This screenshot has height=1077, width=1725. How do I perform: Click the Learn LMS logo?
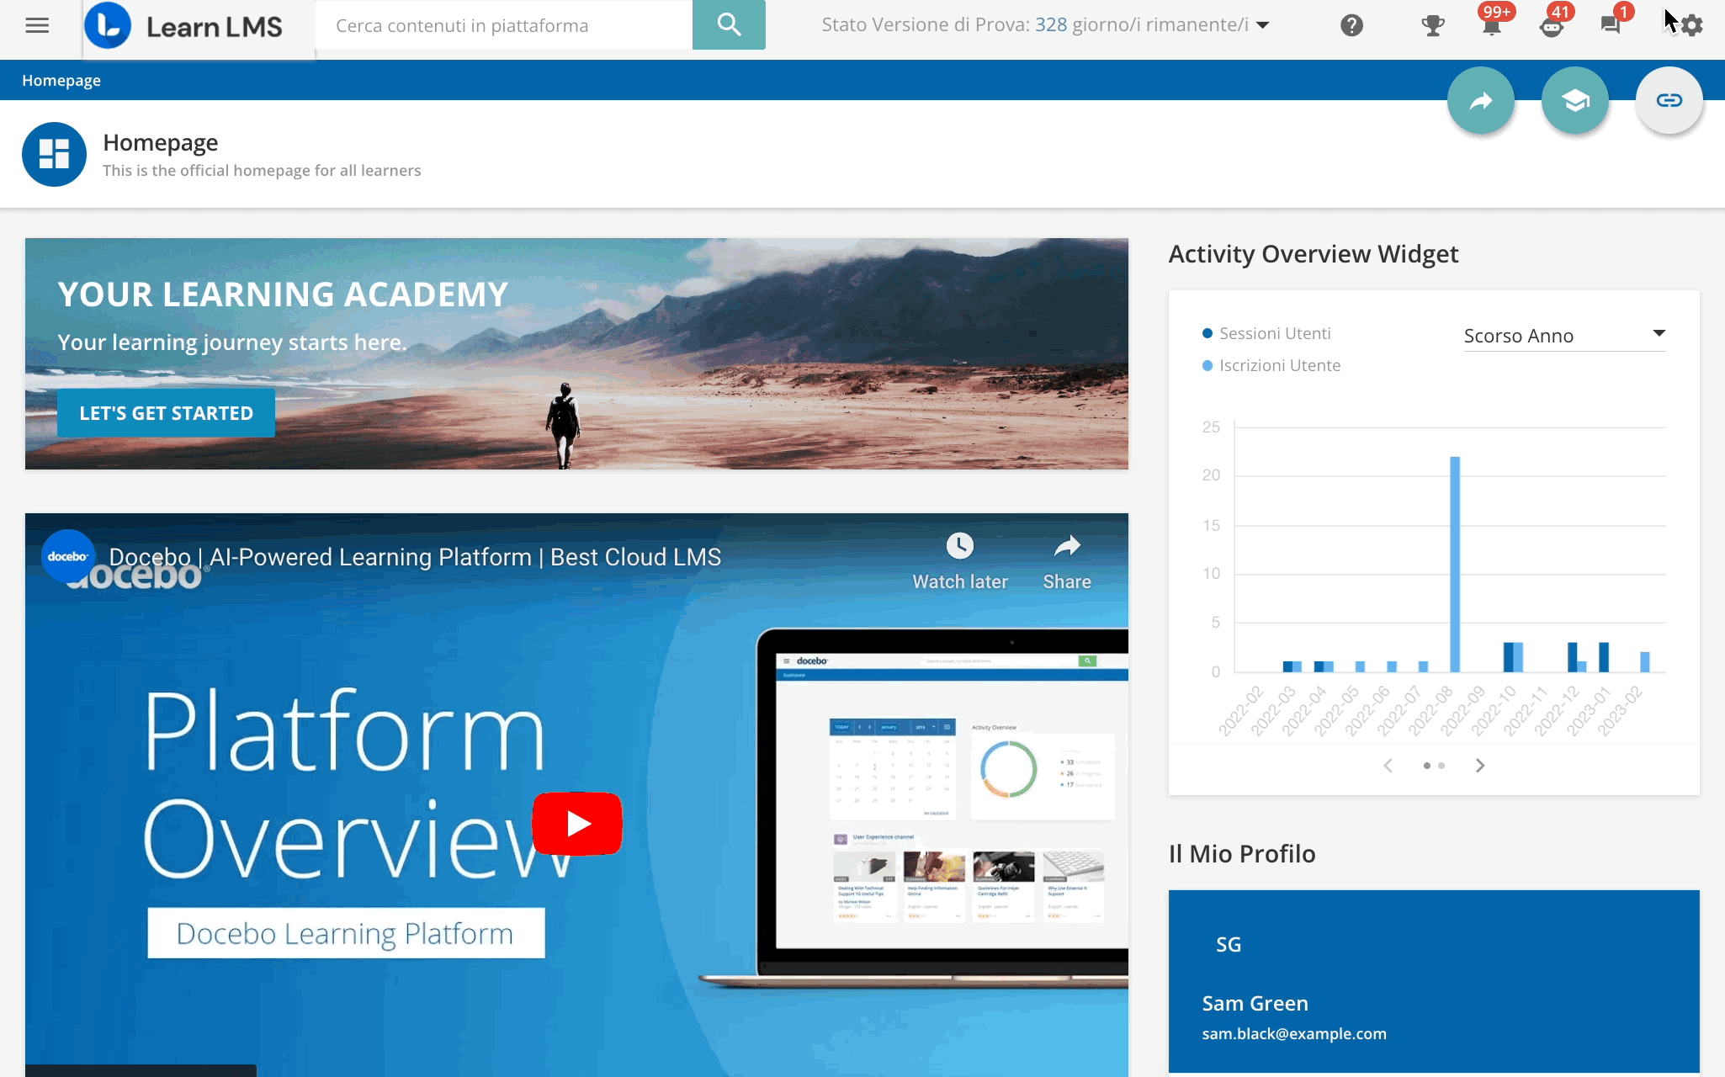(x=184, y=26)
